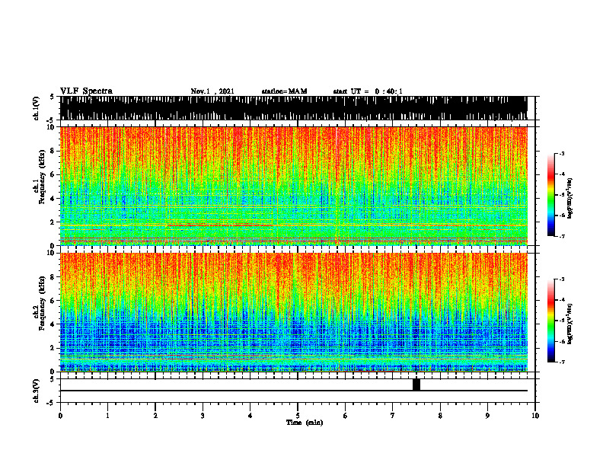
Task: Click inside the ch.1 spectrogram plot
Action: click(x=293, y=186)
